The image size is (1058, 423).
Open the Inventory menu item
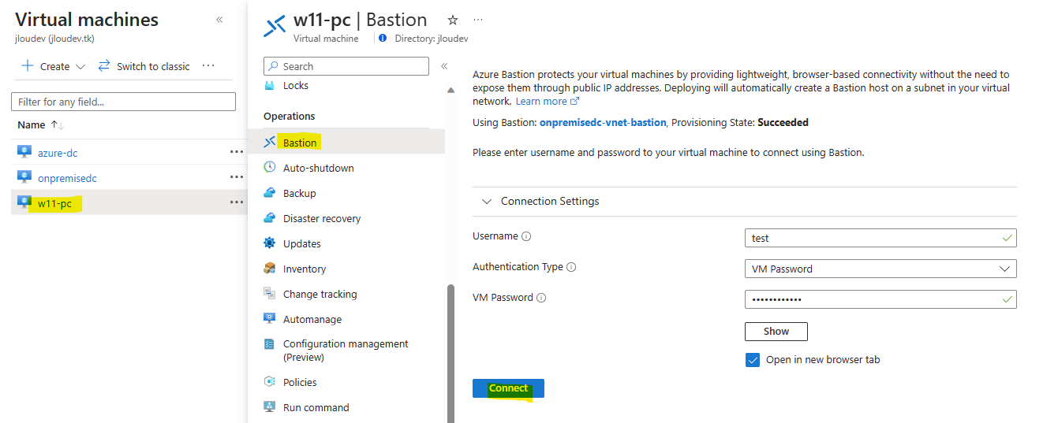pos(305,269)
